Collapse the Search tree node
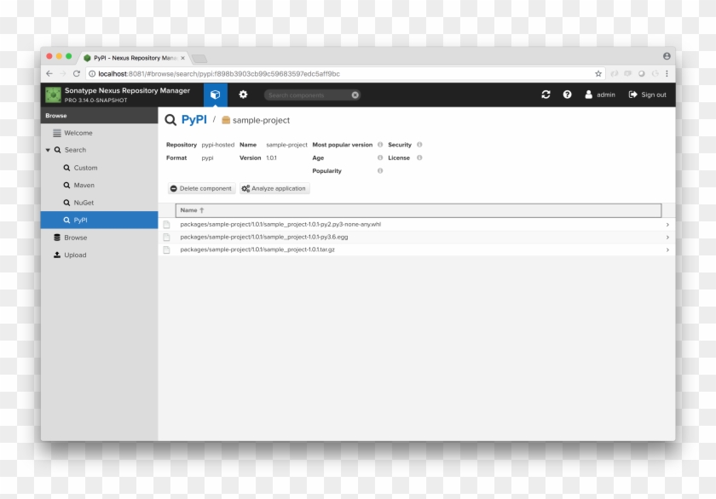The height and width of the screenshot is (499, 716). point(48,150)
